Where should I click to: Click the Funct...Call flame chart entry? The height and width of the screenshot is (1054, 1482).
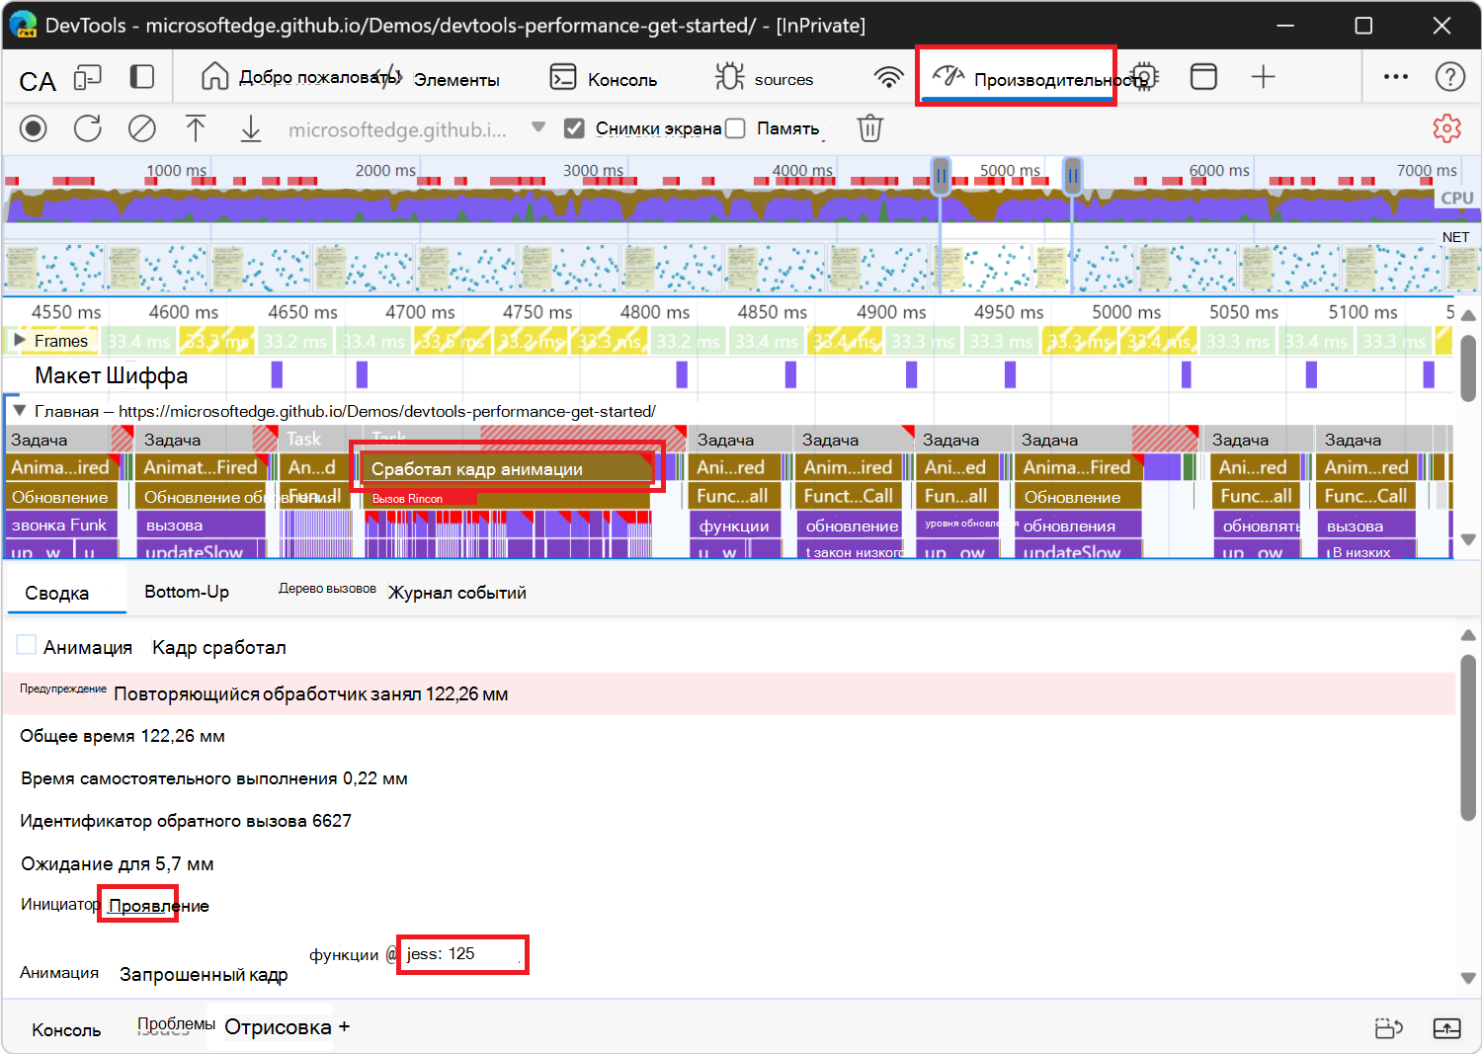pyautogui.click(x=850, y=496)
